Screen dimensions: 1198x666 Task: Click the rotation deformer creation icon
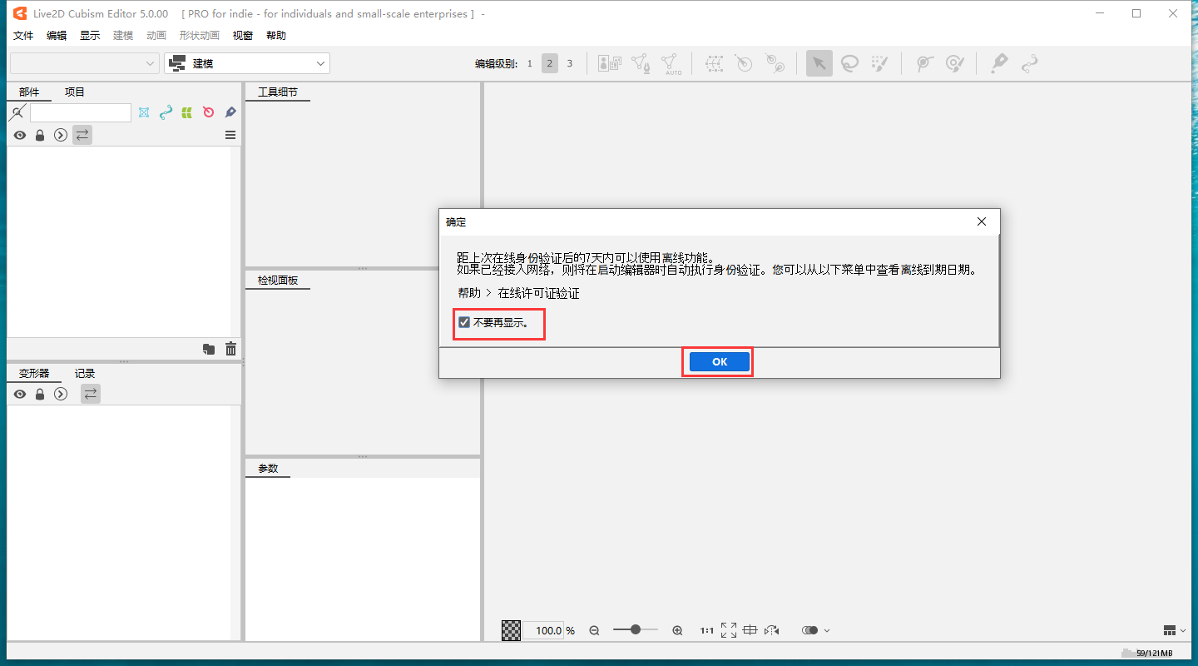pyautogui.click(x=743, y=62)
